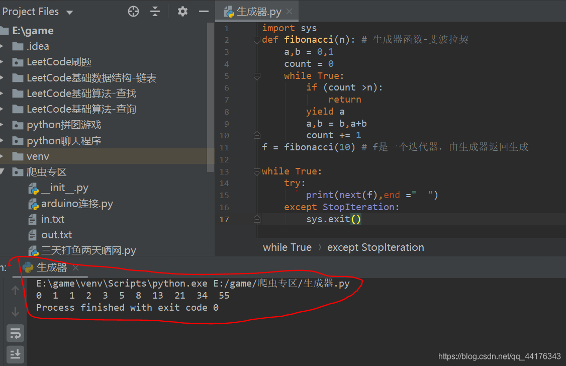Click the collapse all icon in Project panel
Image resolution: width=566 pixels, height=366 pixels.
(155, 12)
